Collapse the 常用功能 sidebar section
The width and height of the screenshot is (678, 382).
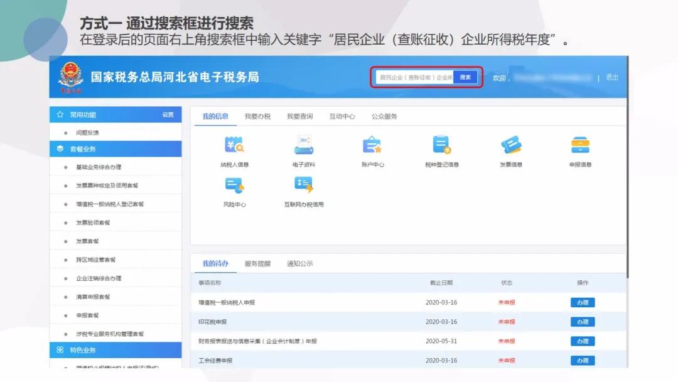coord(89,114)
